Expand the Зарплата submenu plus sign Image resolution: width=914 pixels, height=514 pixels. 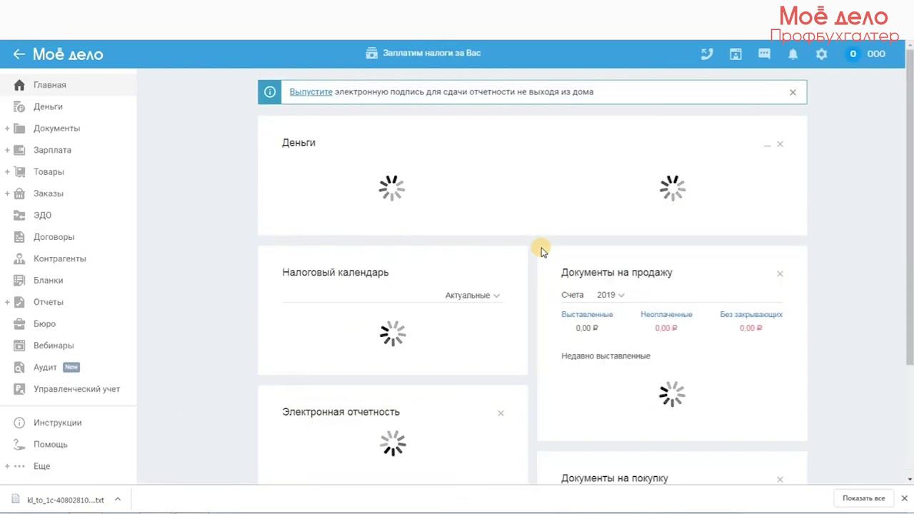tap(7, 150)
